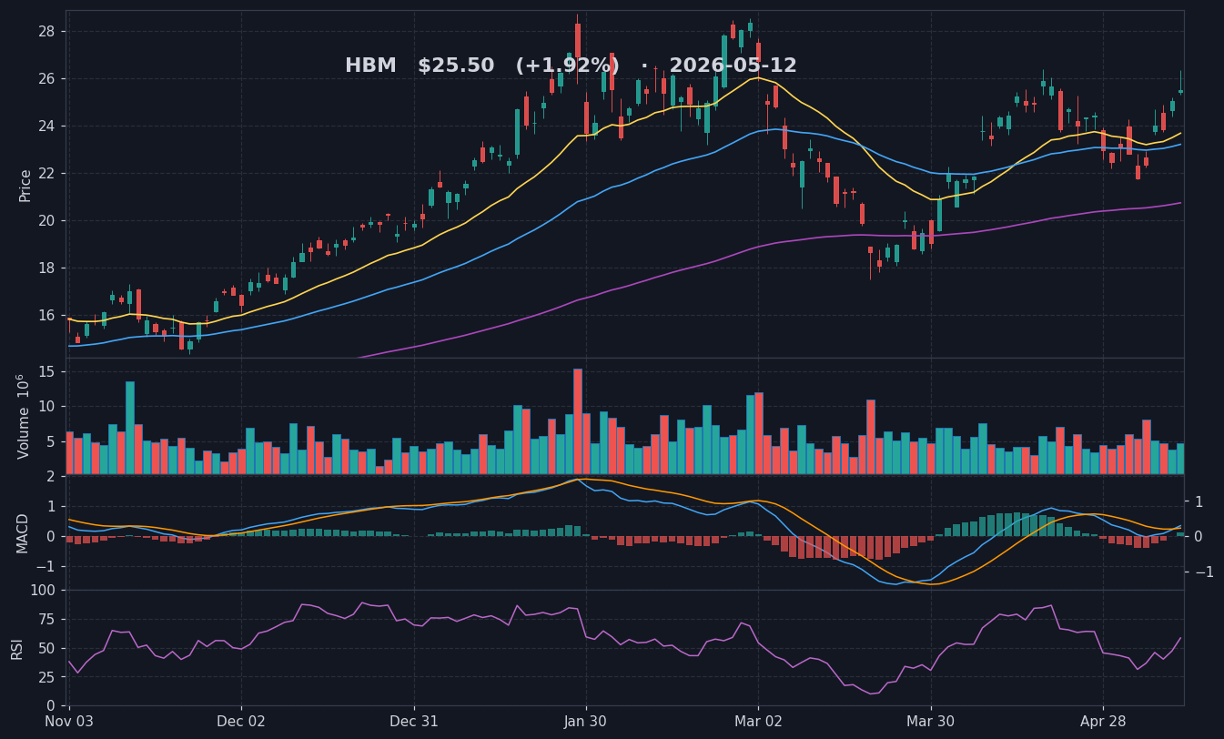Viewport: 1224px width, 739px height.
Task: Click the RSI 50 axis tick
Action: (x=46, y=648)
